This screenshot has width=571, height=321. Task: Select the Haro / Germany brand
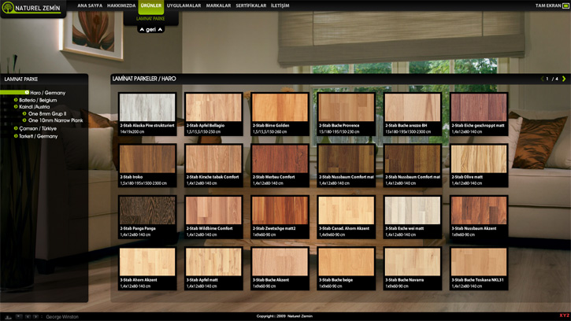tap(47, 93)
